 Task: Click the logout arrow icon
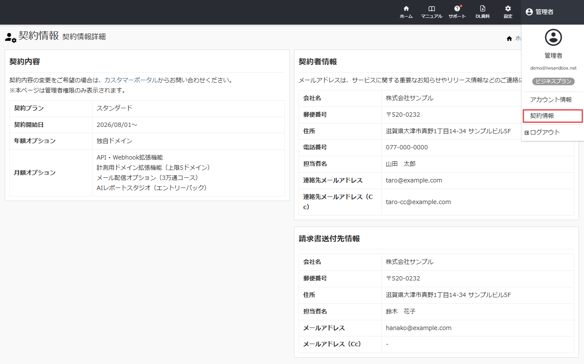coord(527,132)
